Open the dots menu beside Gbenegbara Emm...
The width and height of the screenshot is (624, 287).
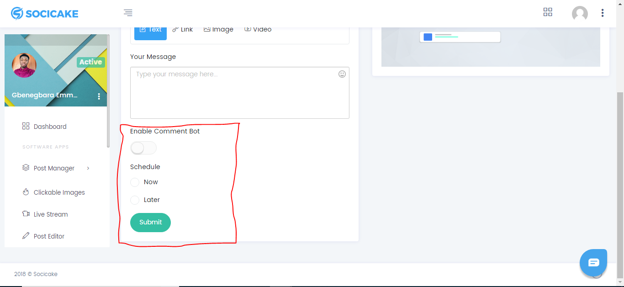click(x=99, y=96)
